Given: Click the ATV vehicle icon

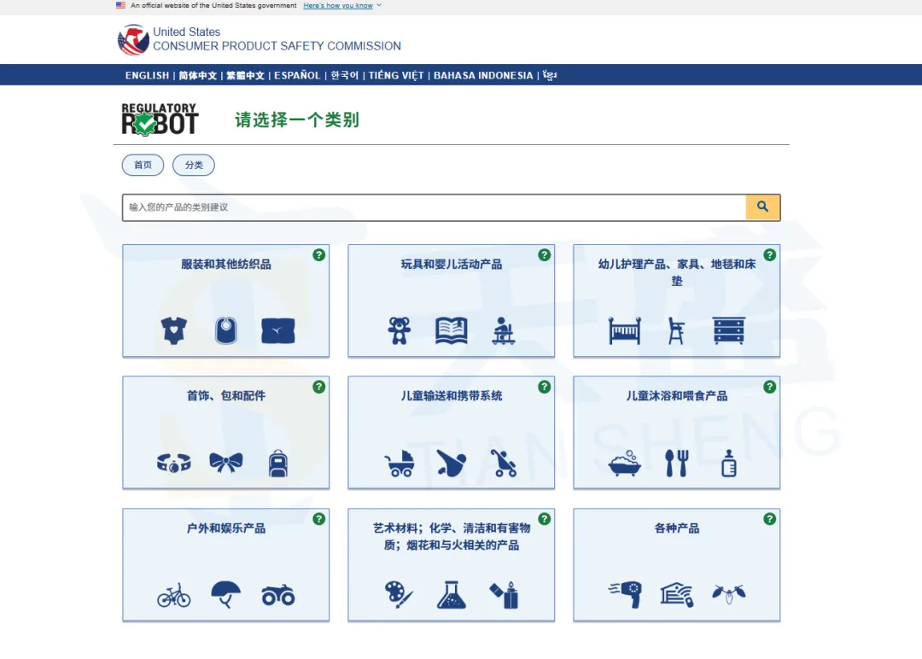Looking at the screenshot, I should click(278, 595).
